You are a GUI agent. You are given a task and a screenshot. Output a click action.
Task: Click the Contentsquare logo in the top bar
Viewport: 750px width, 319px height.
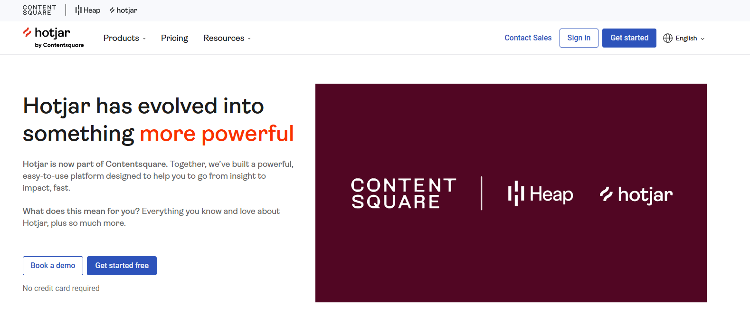pyautogui.click(x=39, y=10)
